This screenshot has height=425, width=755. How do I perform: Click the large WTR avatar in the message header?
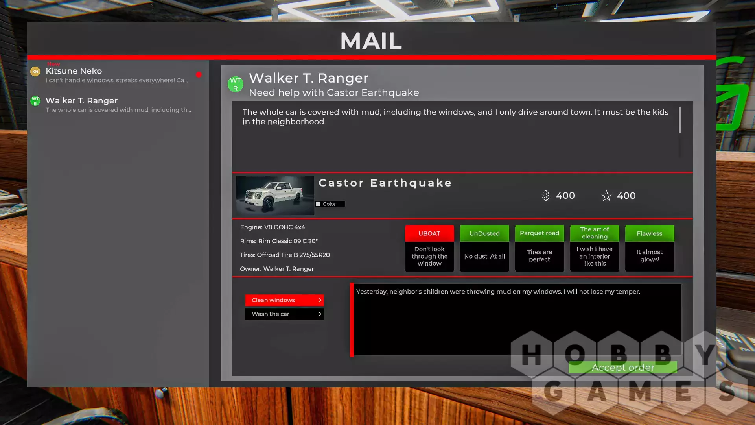click(x=235, y=84)
